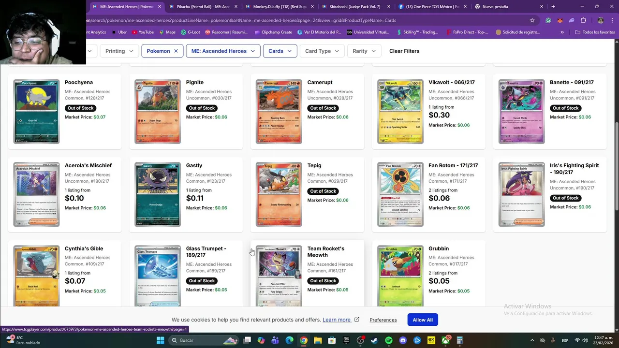Open the Windows Start menu
The image size is (619, 348).
click(160, 340)
